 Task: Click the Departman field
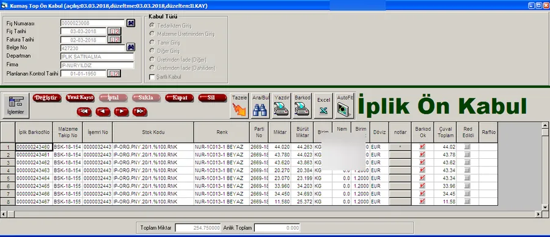tap(97, 56)
